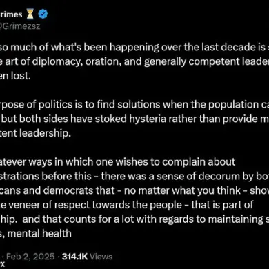269x269 pixels.
Task: Click the line mentioning "sense of decorum"
Action: [x=134, y=176]
